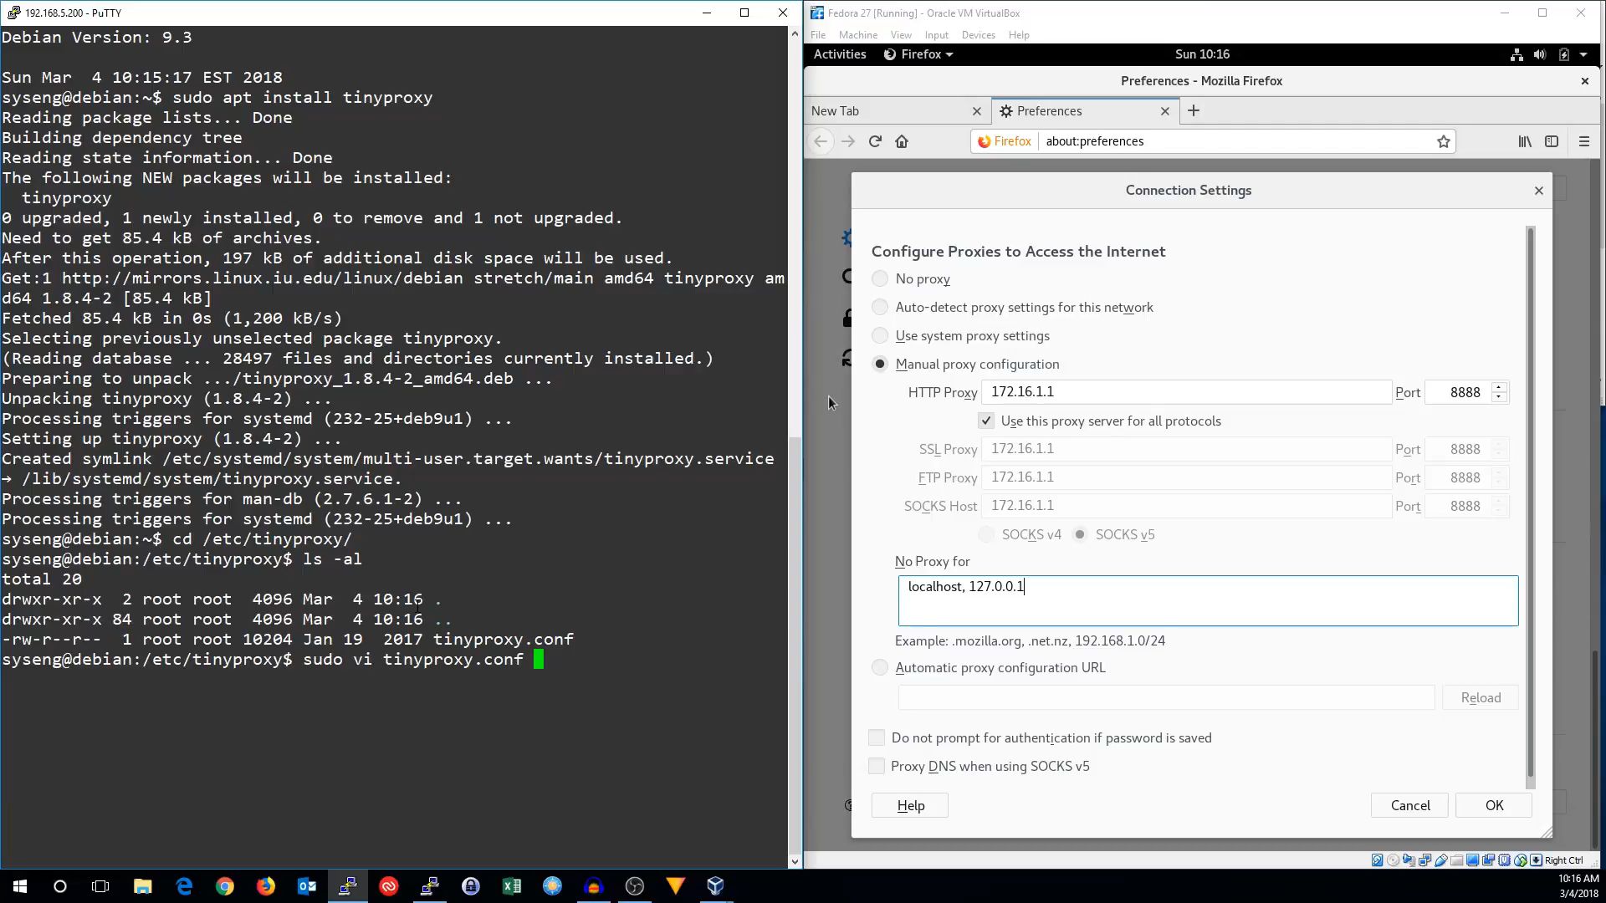Click GNOME battery power icon
The width and height of the screenshot is (1606, 903).
click(x=1563, y=54)
